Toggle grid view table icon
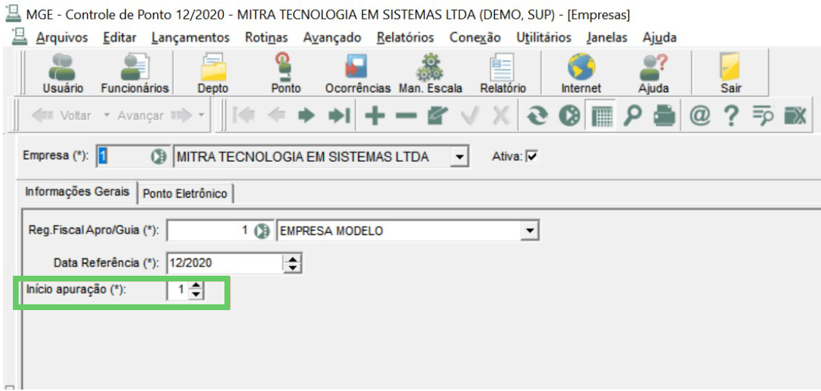The width and height of the screenshot is (821, 391). click(x=600, y=115)
